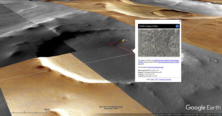Follow the High Resolution Imaging Science Experiment link
The image size is (222, 116).
tap(167, 60)
